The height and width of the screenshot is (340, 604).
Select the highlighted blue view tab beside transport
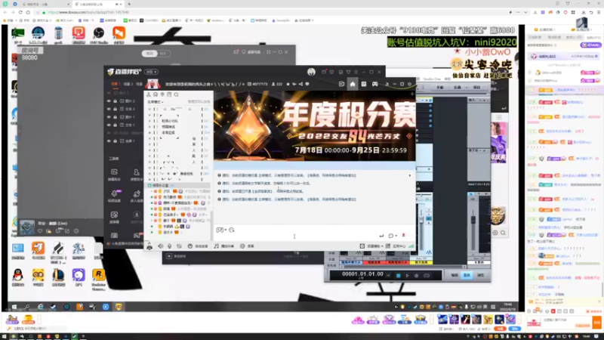[x=467, y=275]
